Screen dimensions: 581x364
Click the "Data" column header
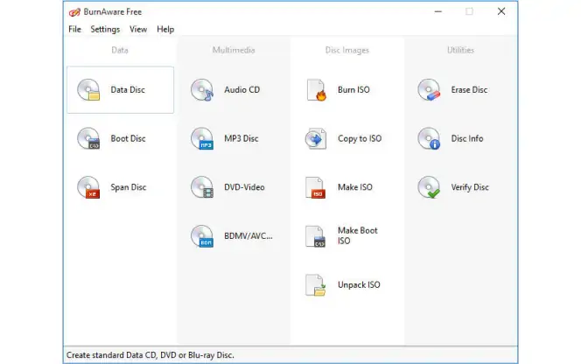pyautogui.click(x=120, y=50)
